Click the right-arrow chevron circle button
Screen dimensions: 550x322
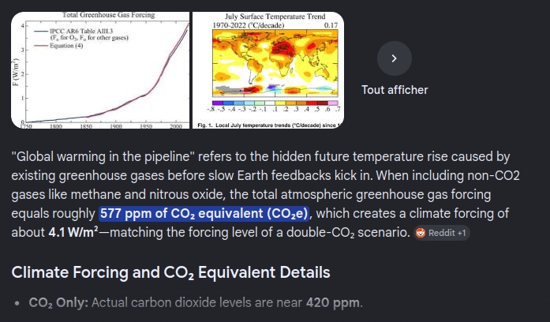pyautogui.click(x=395, y=58)
